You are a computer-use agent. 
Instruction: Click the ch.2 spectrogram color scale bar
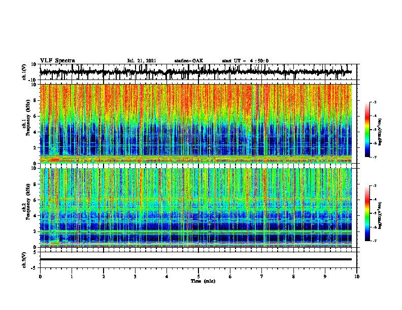click(367, 213)
